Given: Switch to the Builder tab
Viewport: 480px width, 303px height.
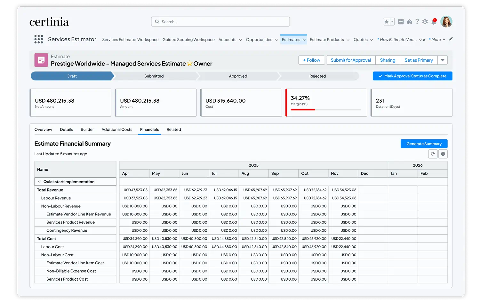Looking at the screenshot, I should pos(87,129).
